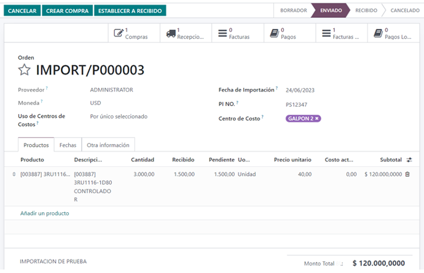Screen dimensions: 424x273
Task: Delete product line with trash icon
Action: pyautogui.click(x=407, y=174)
